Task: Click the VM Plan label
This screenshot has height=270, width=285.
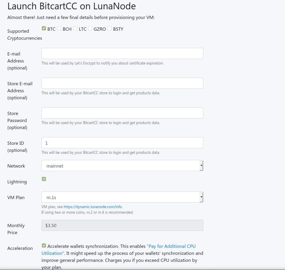Action: coord(16,198)
